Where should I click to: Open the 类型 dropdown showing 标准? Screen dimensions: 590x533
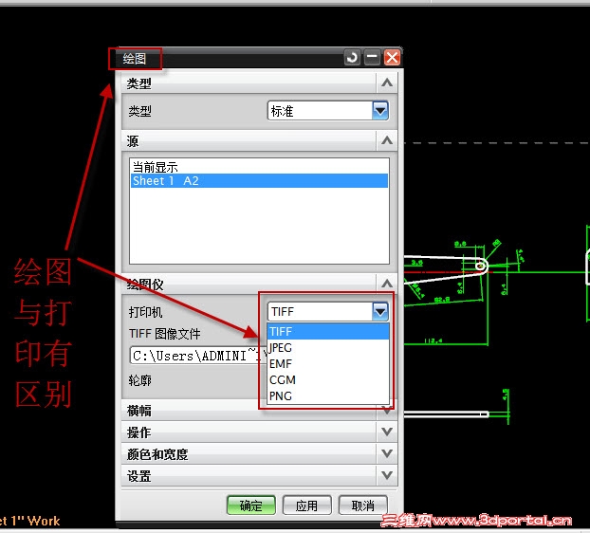tap(328, 111)
